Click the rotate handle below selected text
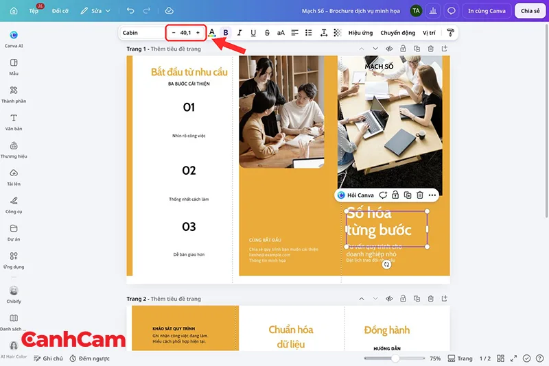This screenshot has height=366, width=549. [386, 265]
